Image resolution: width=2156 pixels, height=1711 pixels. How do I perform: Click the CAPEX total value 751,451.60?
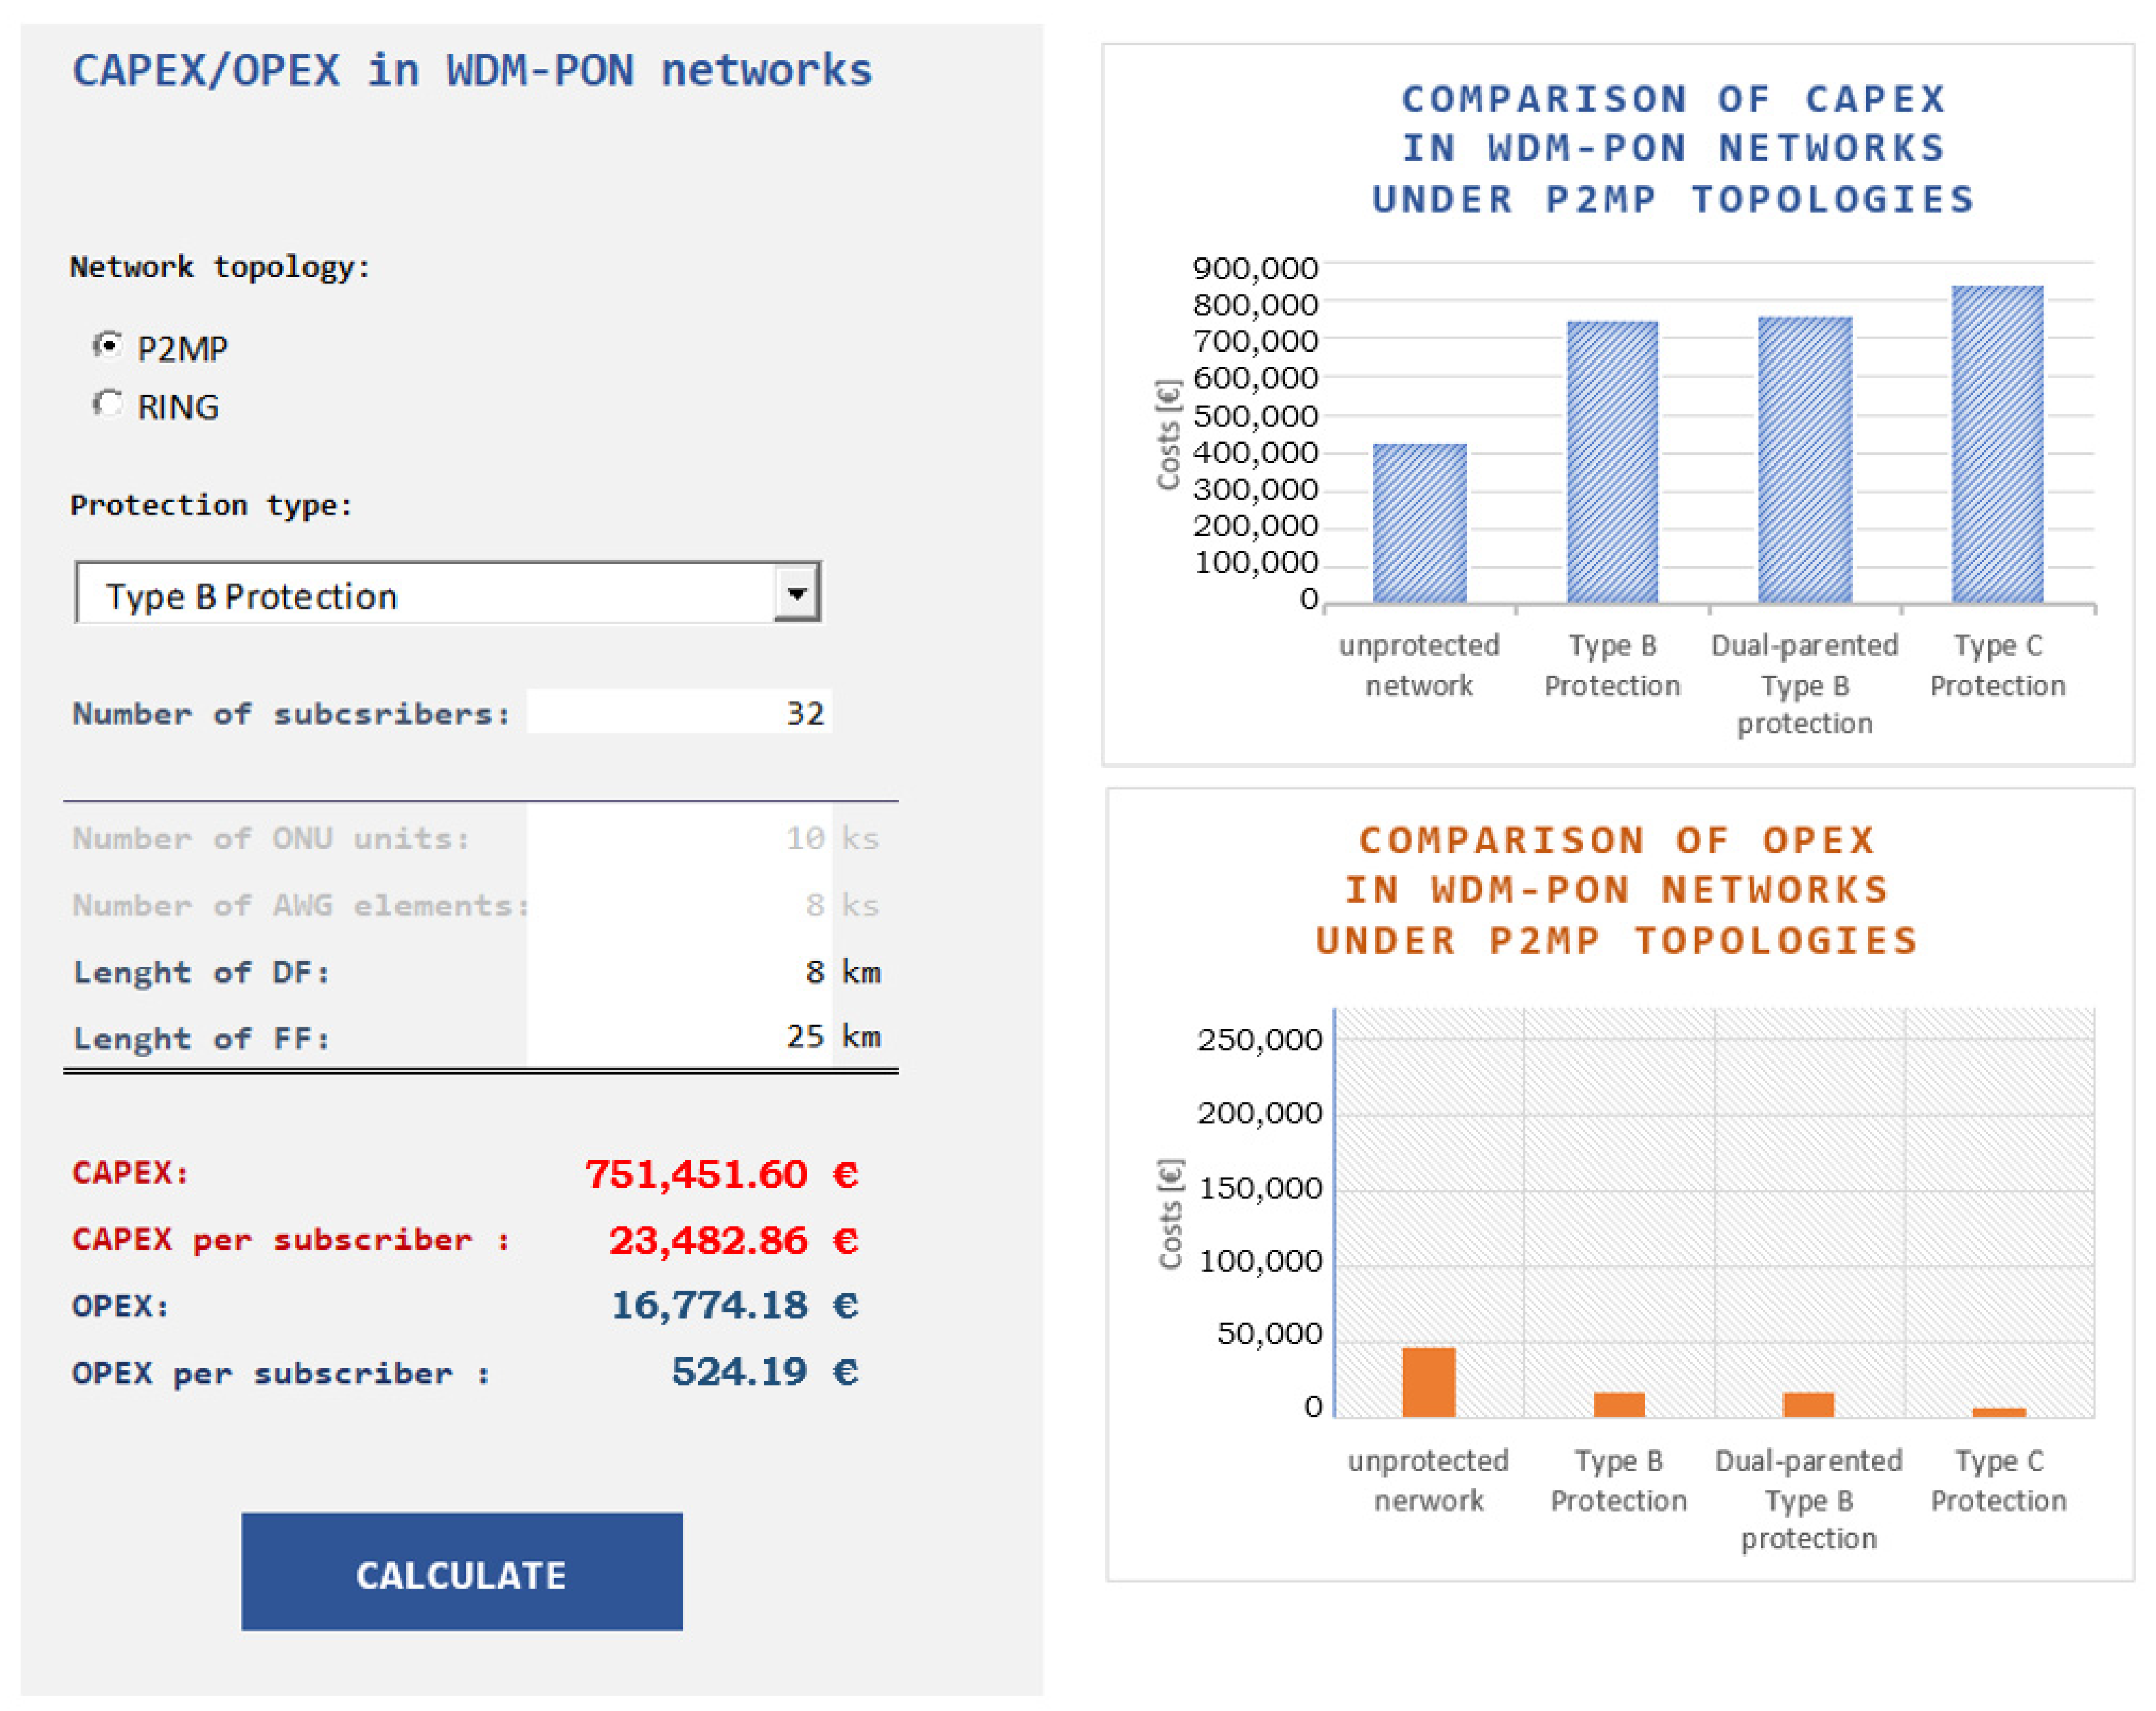[x=696, y=1174]
